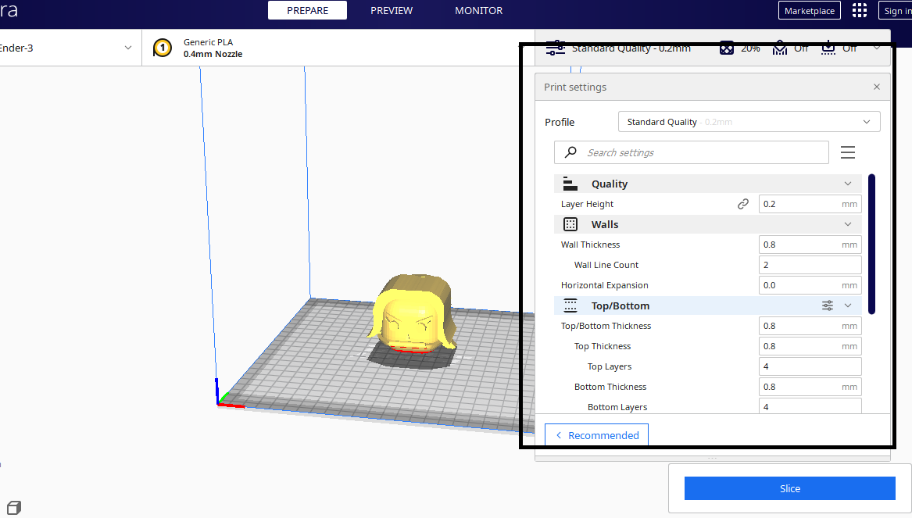Click the search magnifier icon
Viewport: 912px width, 518px height.
tap(570, 152)
